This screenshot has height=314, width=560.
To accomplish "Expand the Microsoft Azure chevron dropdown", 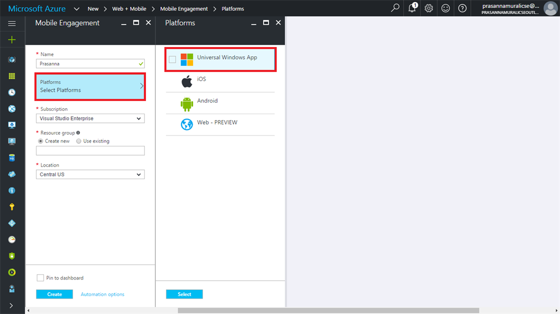I will 77,9.
